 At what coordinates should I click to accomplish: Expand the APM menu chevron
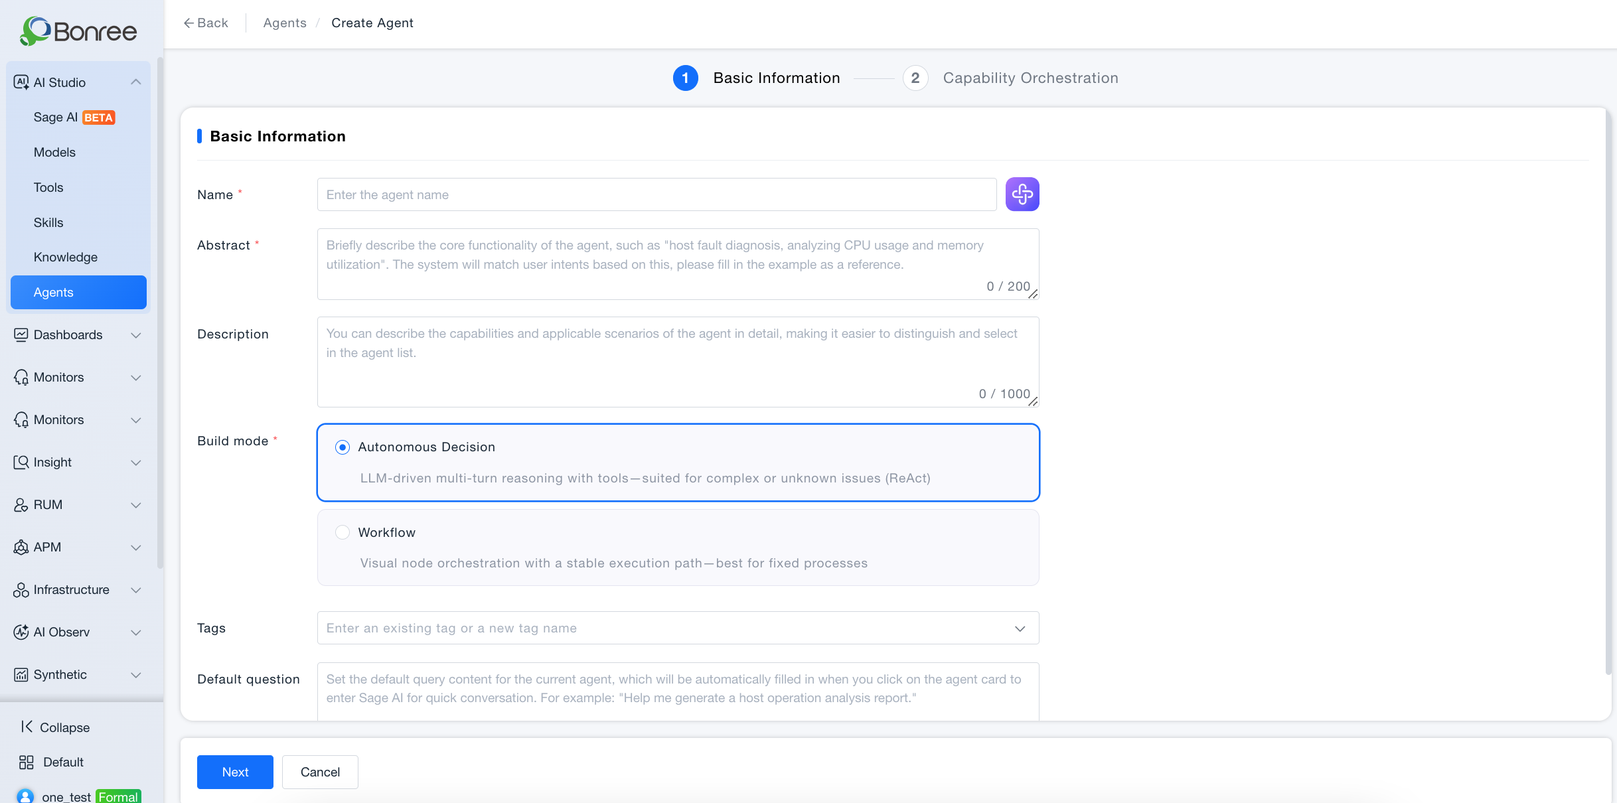click(x=136, y=547)
